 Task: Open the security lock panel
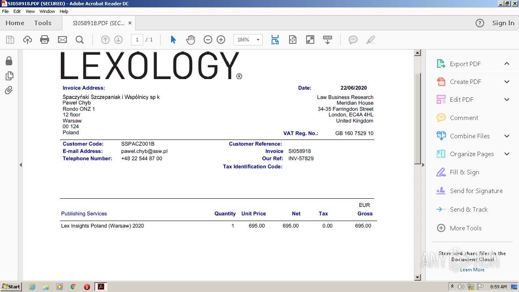click(9, 61)
